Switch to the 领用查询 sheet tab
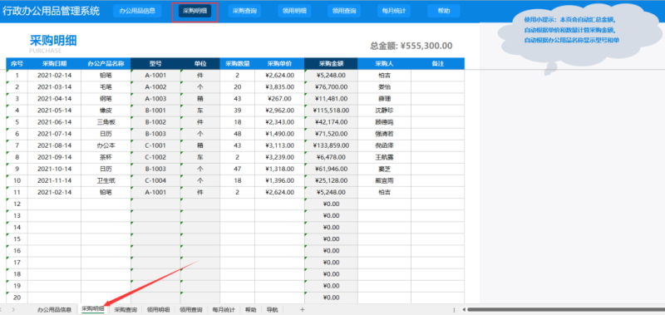665x315 pixels. point(191,309)
